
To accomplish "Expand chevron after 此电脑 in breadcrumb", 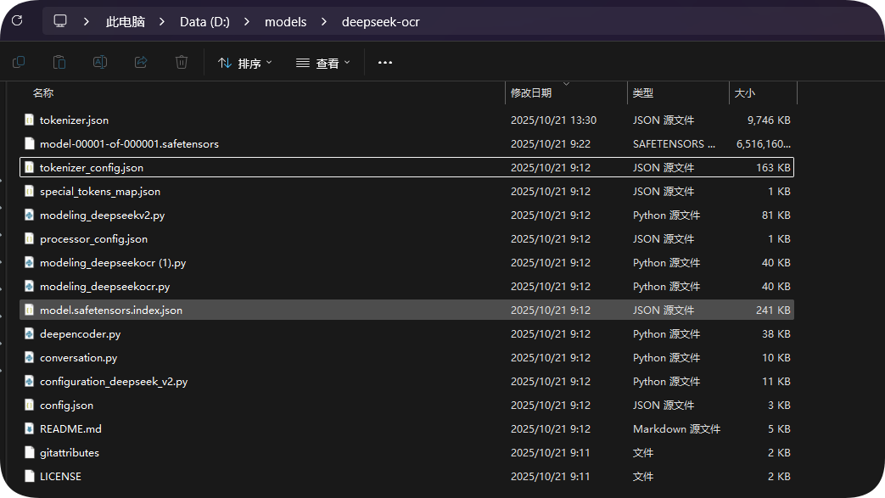I will 162,22.
